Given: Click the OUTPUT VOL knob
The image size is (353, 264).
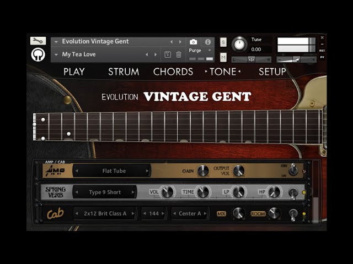Looking at the screenshot, I should (x=239, y=170).
